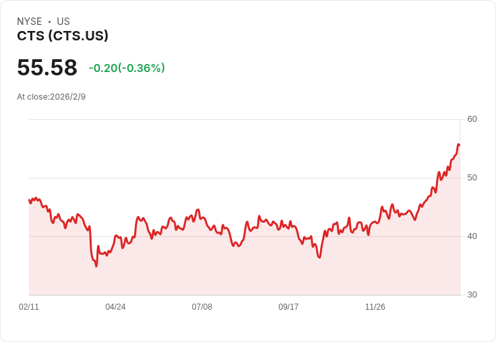The image size is (496, 342).
Task: Select the 11/26 date on the x-axis
Action: click(x=375, y=307)
